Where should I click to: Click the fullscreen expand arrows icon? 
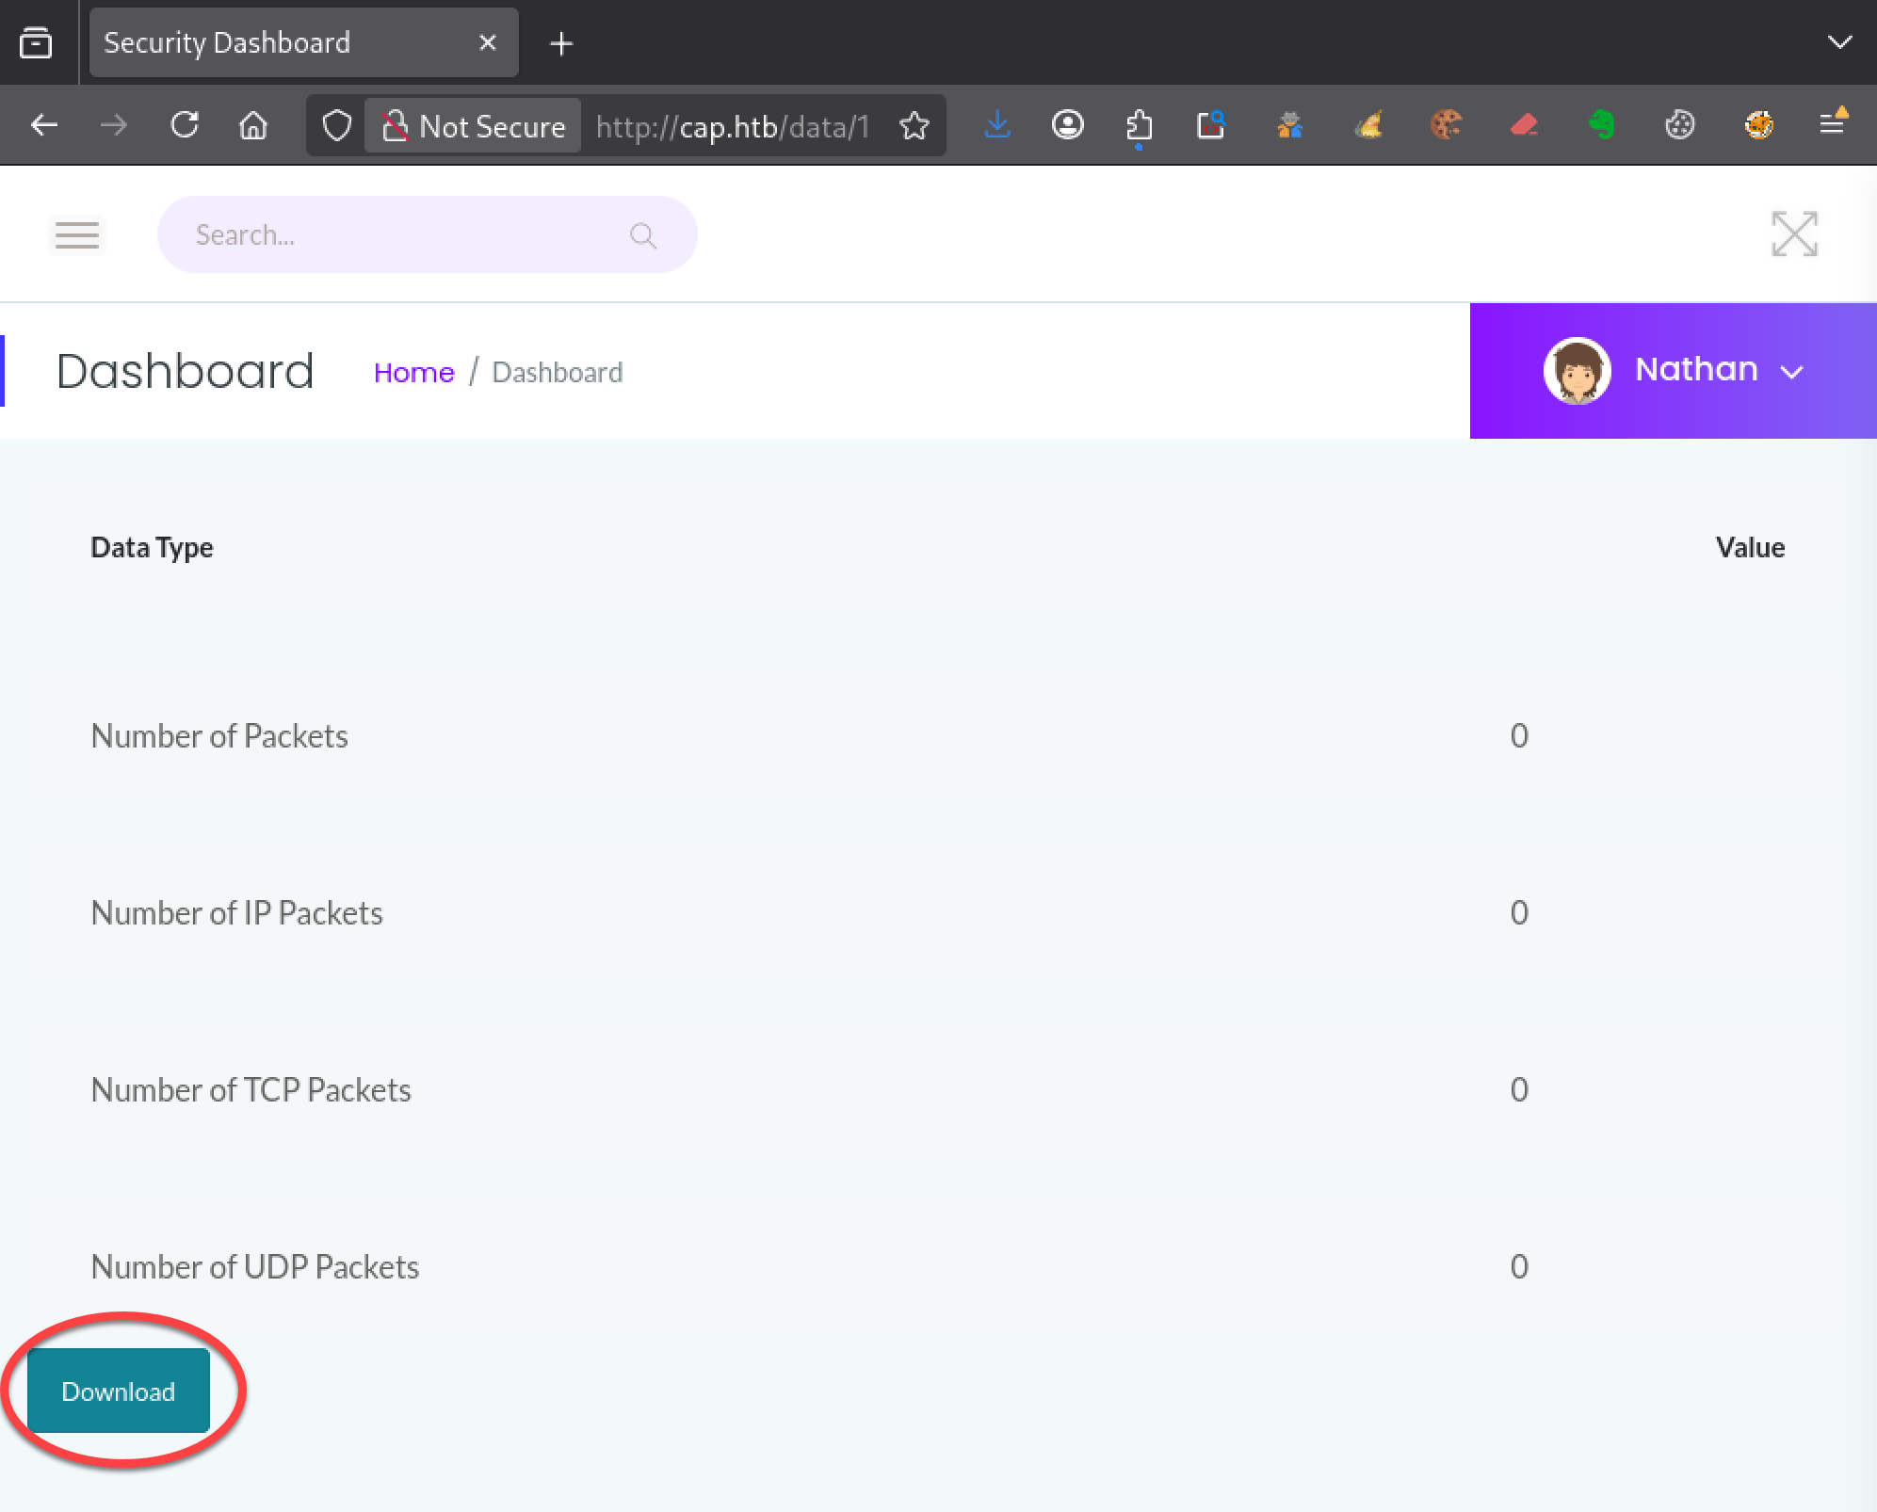pos(1794,234)
